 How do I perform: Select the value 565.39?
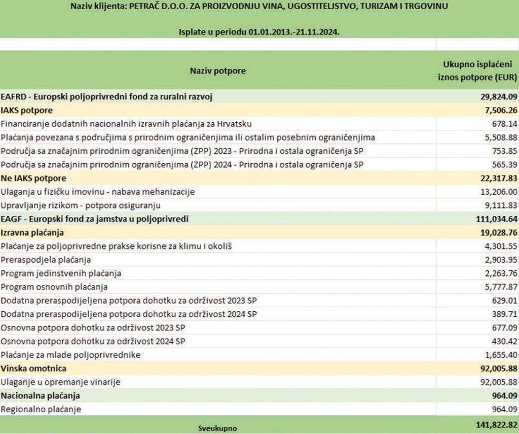click(504, 165)
